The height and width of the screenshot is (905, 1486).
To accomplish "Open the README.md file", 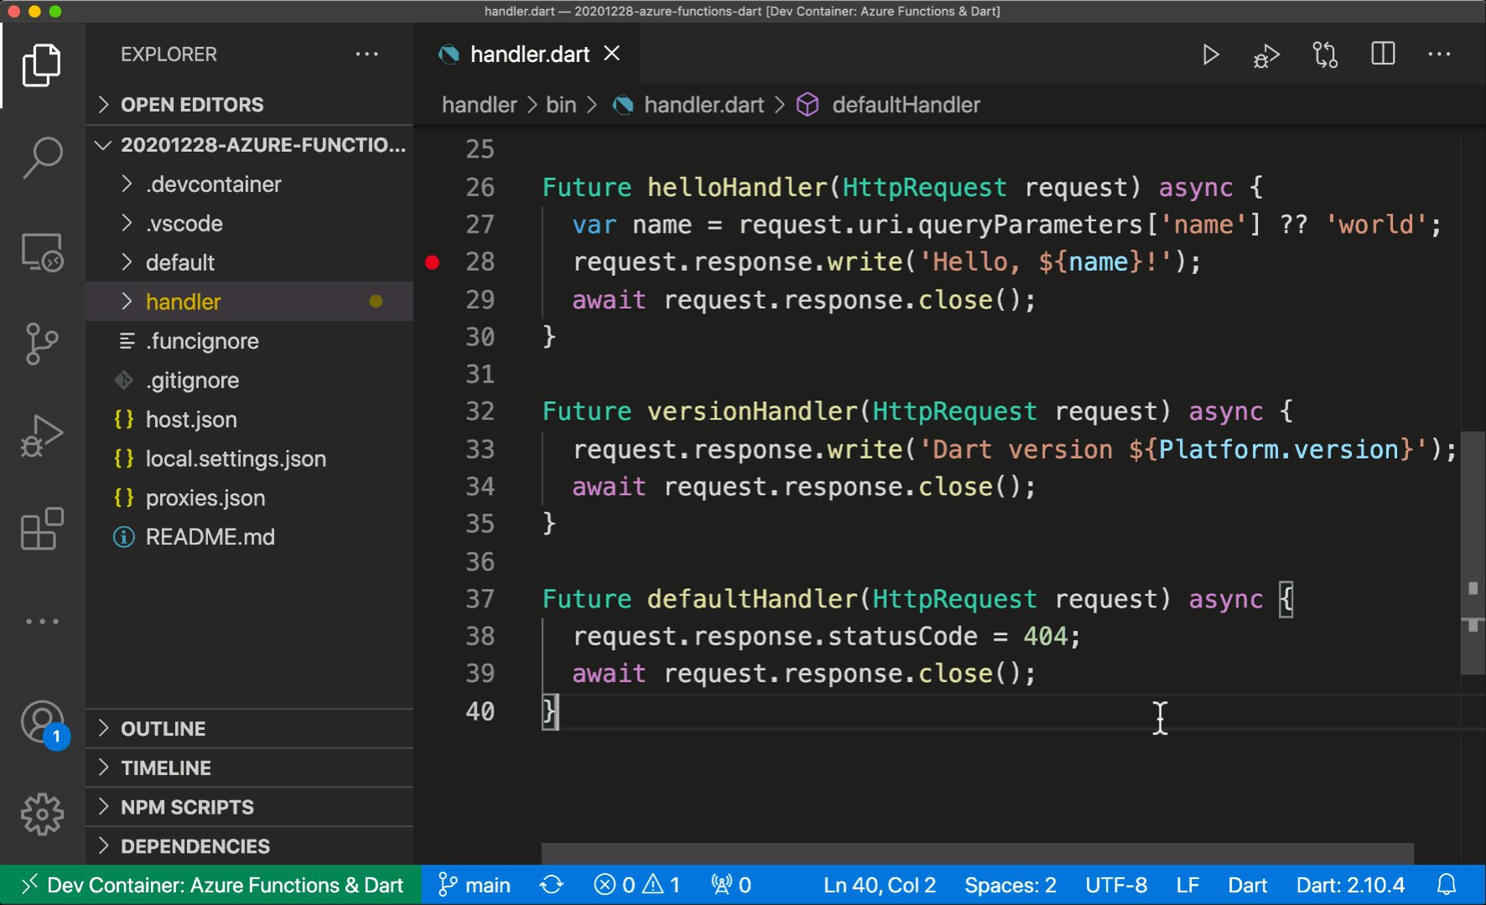I will [x=249, y=537].
